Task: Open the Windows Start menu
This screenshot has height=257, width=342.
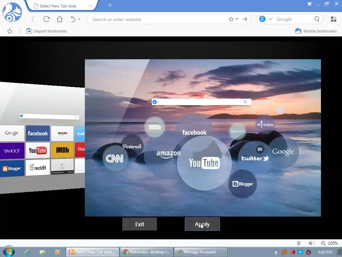Action: tap(9, 252)
